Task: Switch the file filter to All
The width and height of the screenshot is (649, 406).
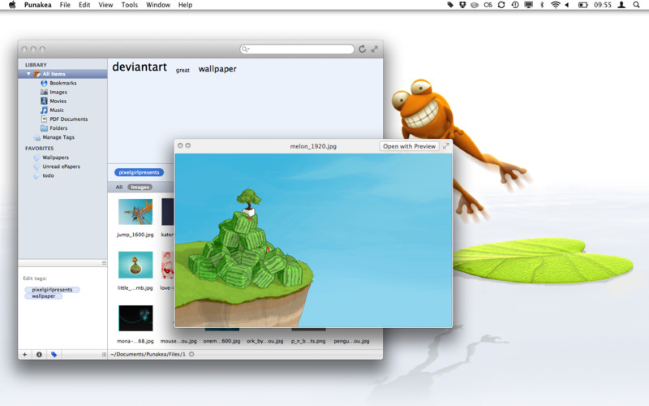Action: coord(118,187)
